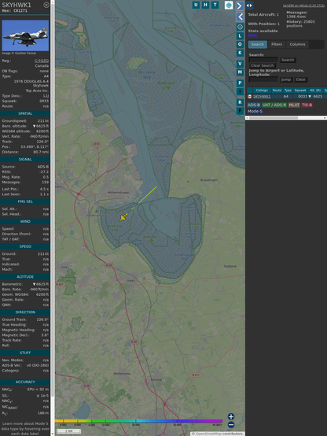Switch to the Filters tab
Image resolution: width=327 pixels, height=436 pixels.
(x=277, y=44)
